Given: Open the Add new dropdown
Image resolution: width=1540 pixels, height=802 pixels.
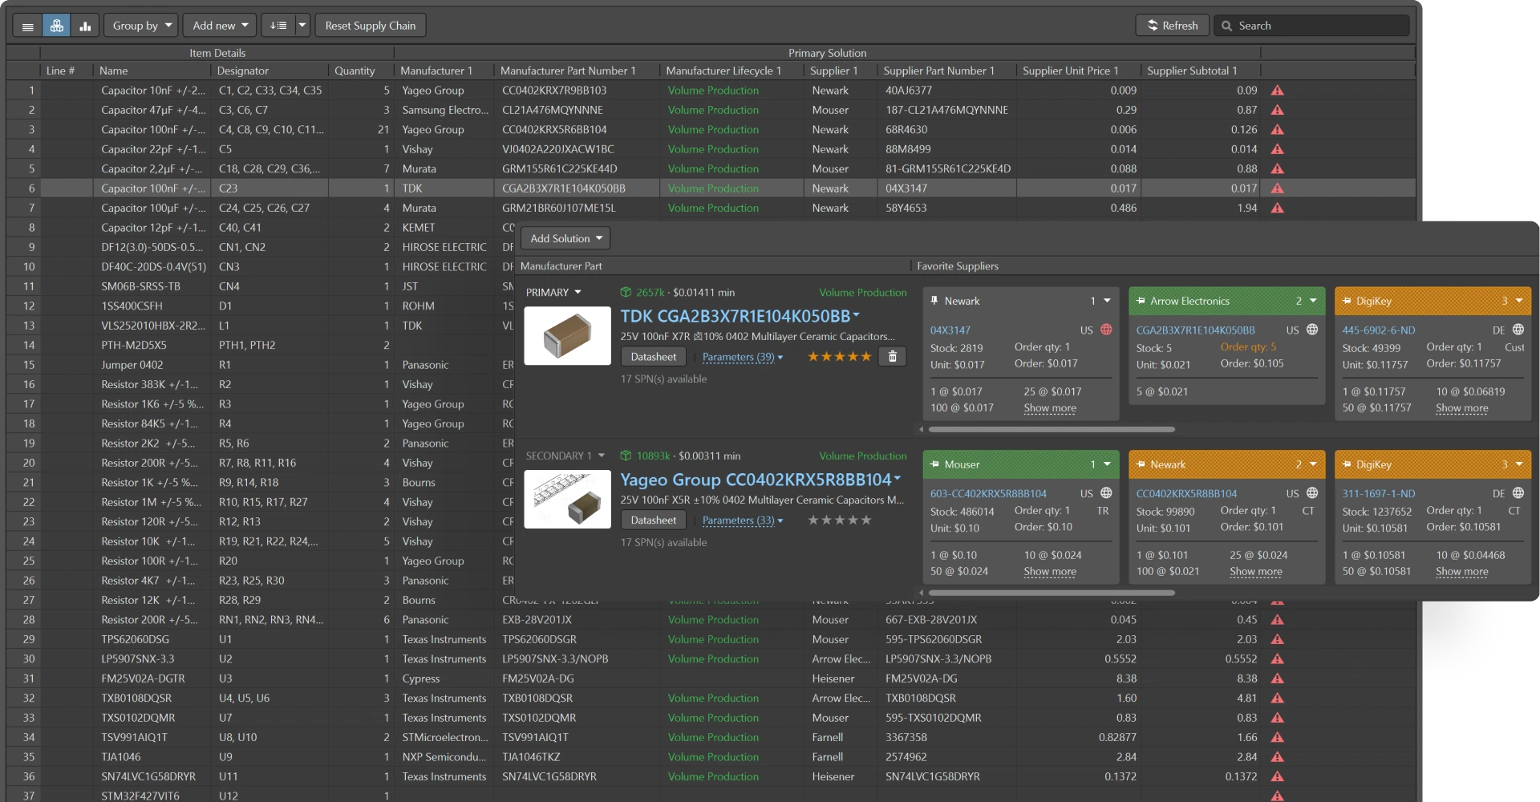Looking at the screenshot, I should click(x=220, y=26).
